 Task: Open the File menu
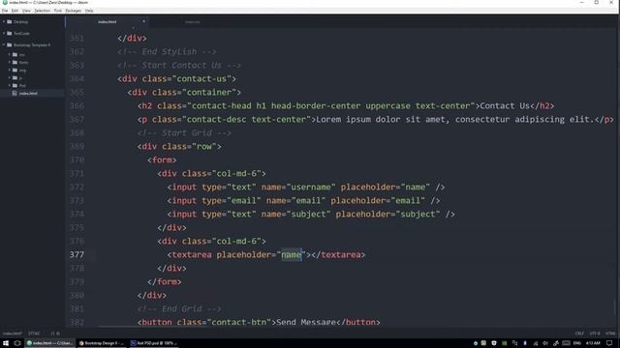coord(5,11)
